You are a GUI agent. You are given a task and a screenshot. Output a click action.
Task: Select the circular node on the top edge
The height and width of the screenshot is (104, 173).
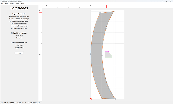107,12
